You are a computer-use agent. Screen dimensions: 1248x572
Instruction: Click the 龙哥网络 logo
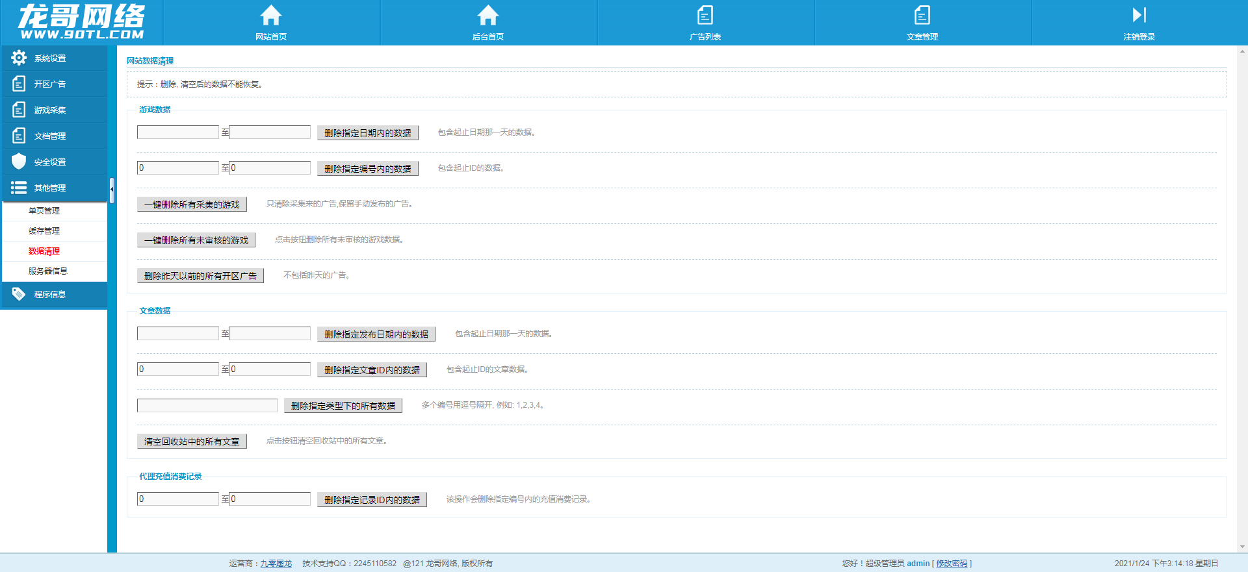coord(81,21)
